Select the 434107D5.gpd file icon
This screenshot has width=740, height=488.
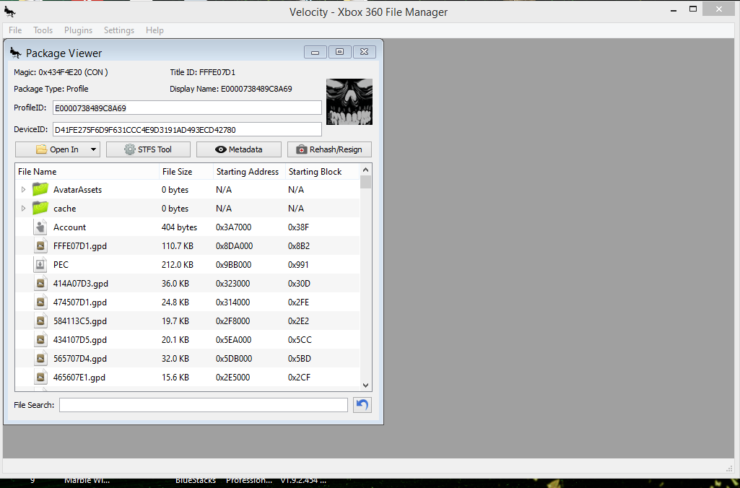click(x=40, y=340)
